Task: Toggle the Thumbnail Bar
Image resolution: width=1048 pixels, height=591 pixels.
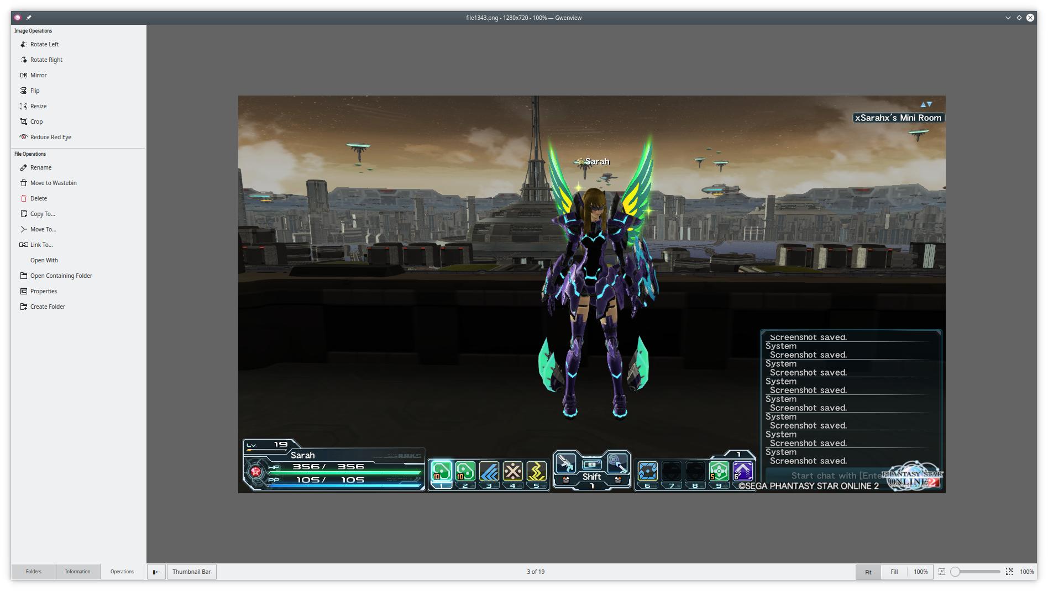Action: click(x=191, y=572)
